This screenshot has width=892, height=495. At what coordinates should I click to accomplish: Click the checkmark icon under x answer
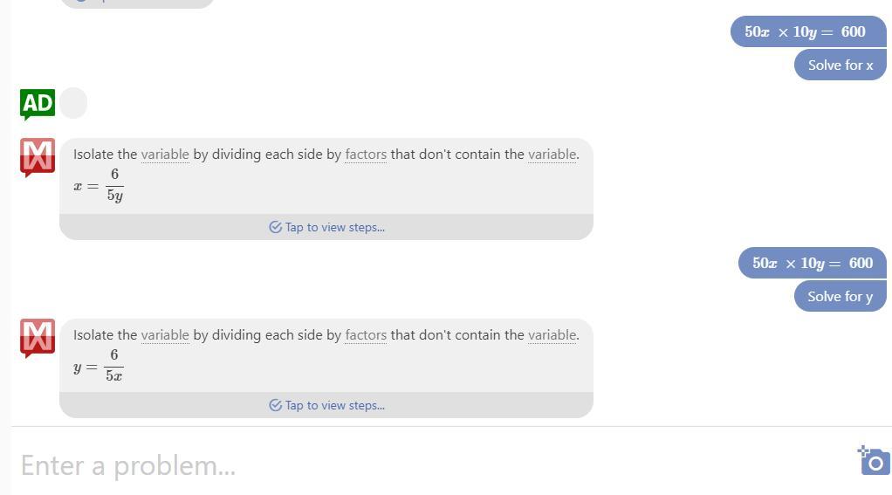pyautogui.click(x=275, y=227)
